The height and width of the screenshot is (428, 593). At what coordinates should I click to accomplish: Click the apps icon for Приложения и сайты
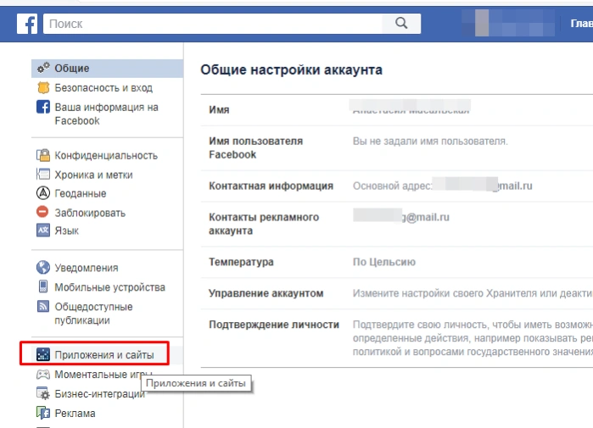[43, 354]
